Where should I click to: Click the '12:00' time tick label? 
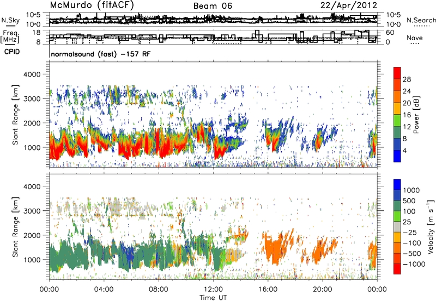click(213, 290)
